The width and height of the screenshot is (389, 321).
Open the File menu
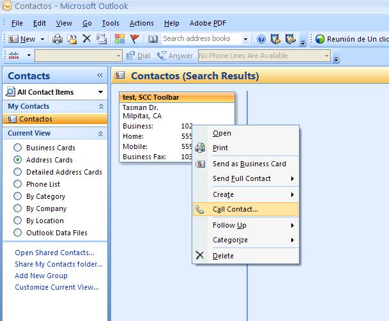coord(17,23)
